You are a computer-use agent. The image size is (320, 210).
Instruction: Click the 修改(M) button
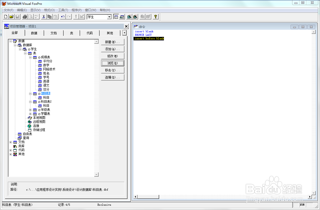tap(112, 56)
